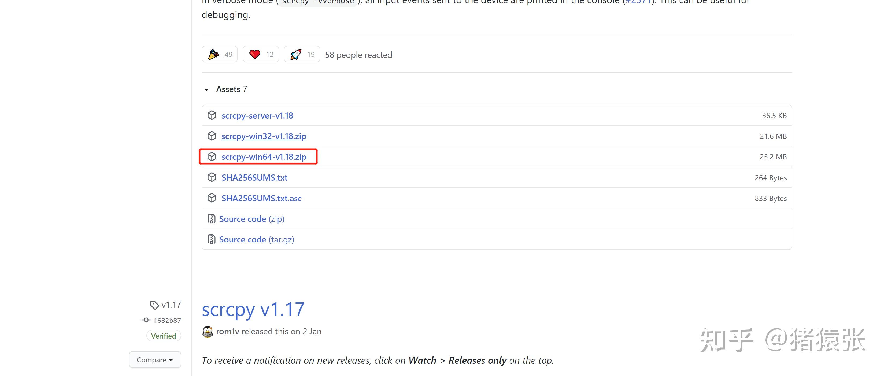Click the rocket reaction button

click(302, 54)
